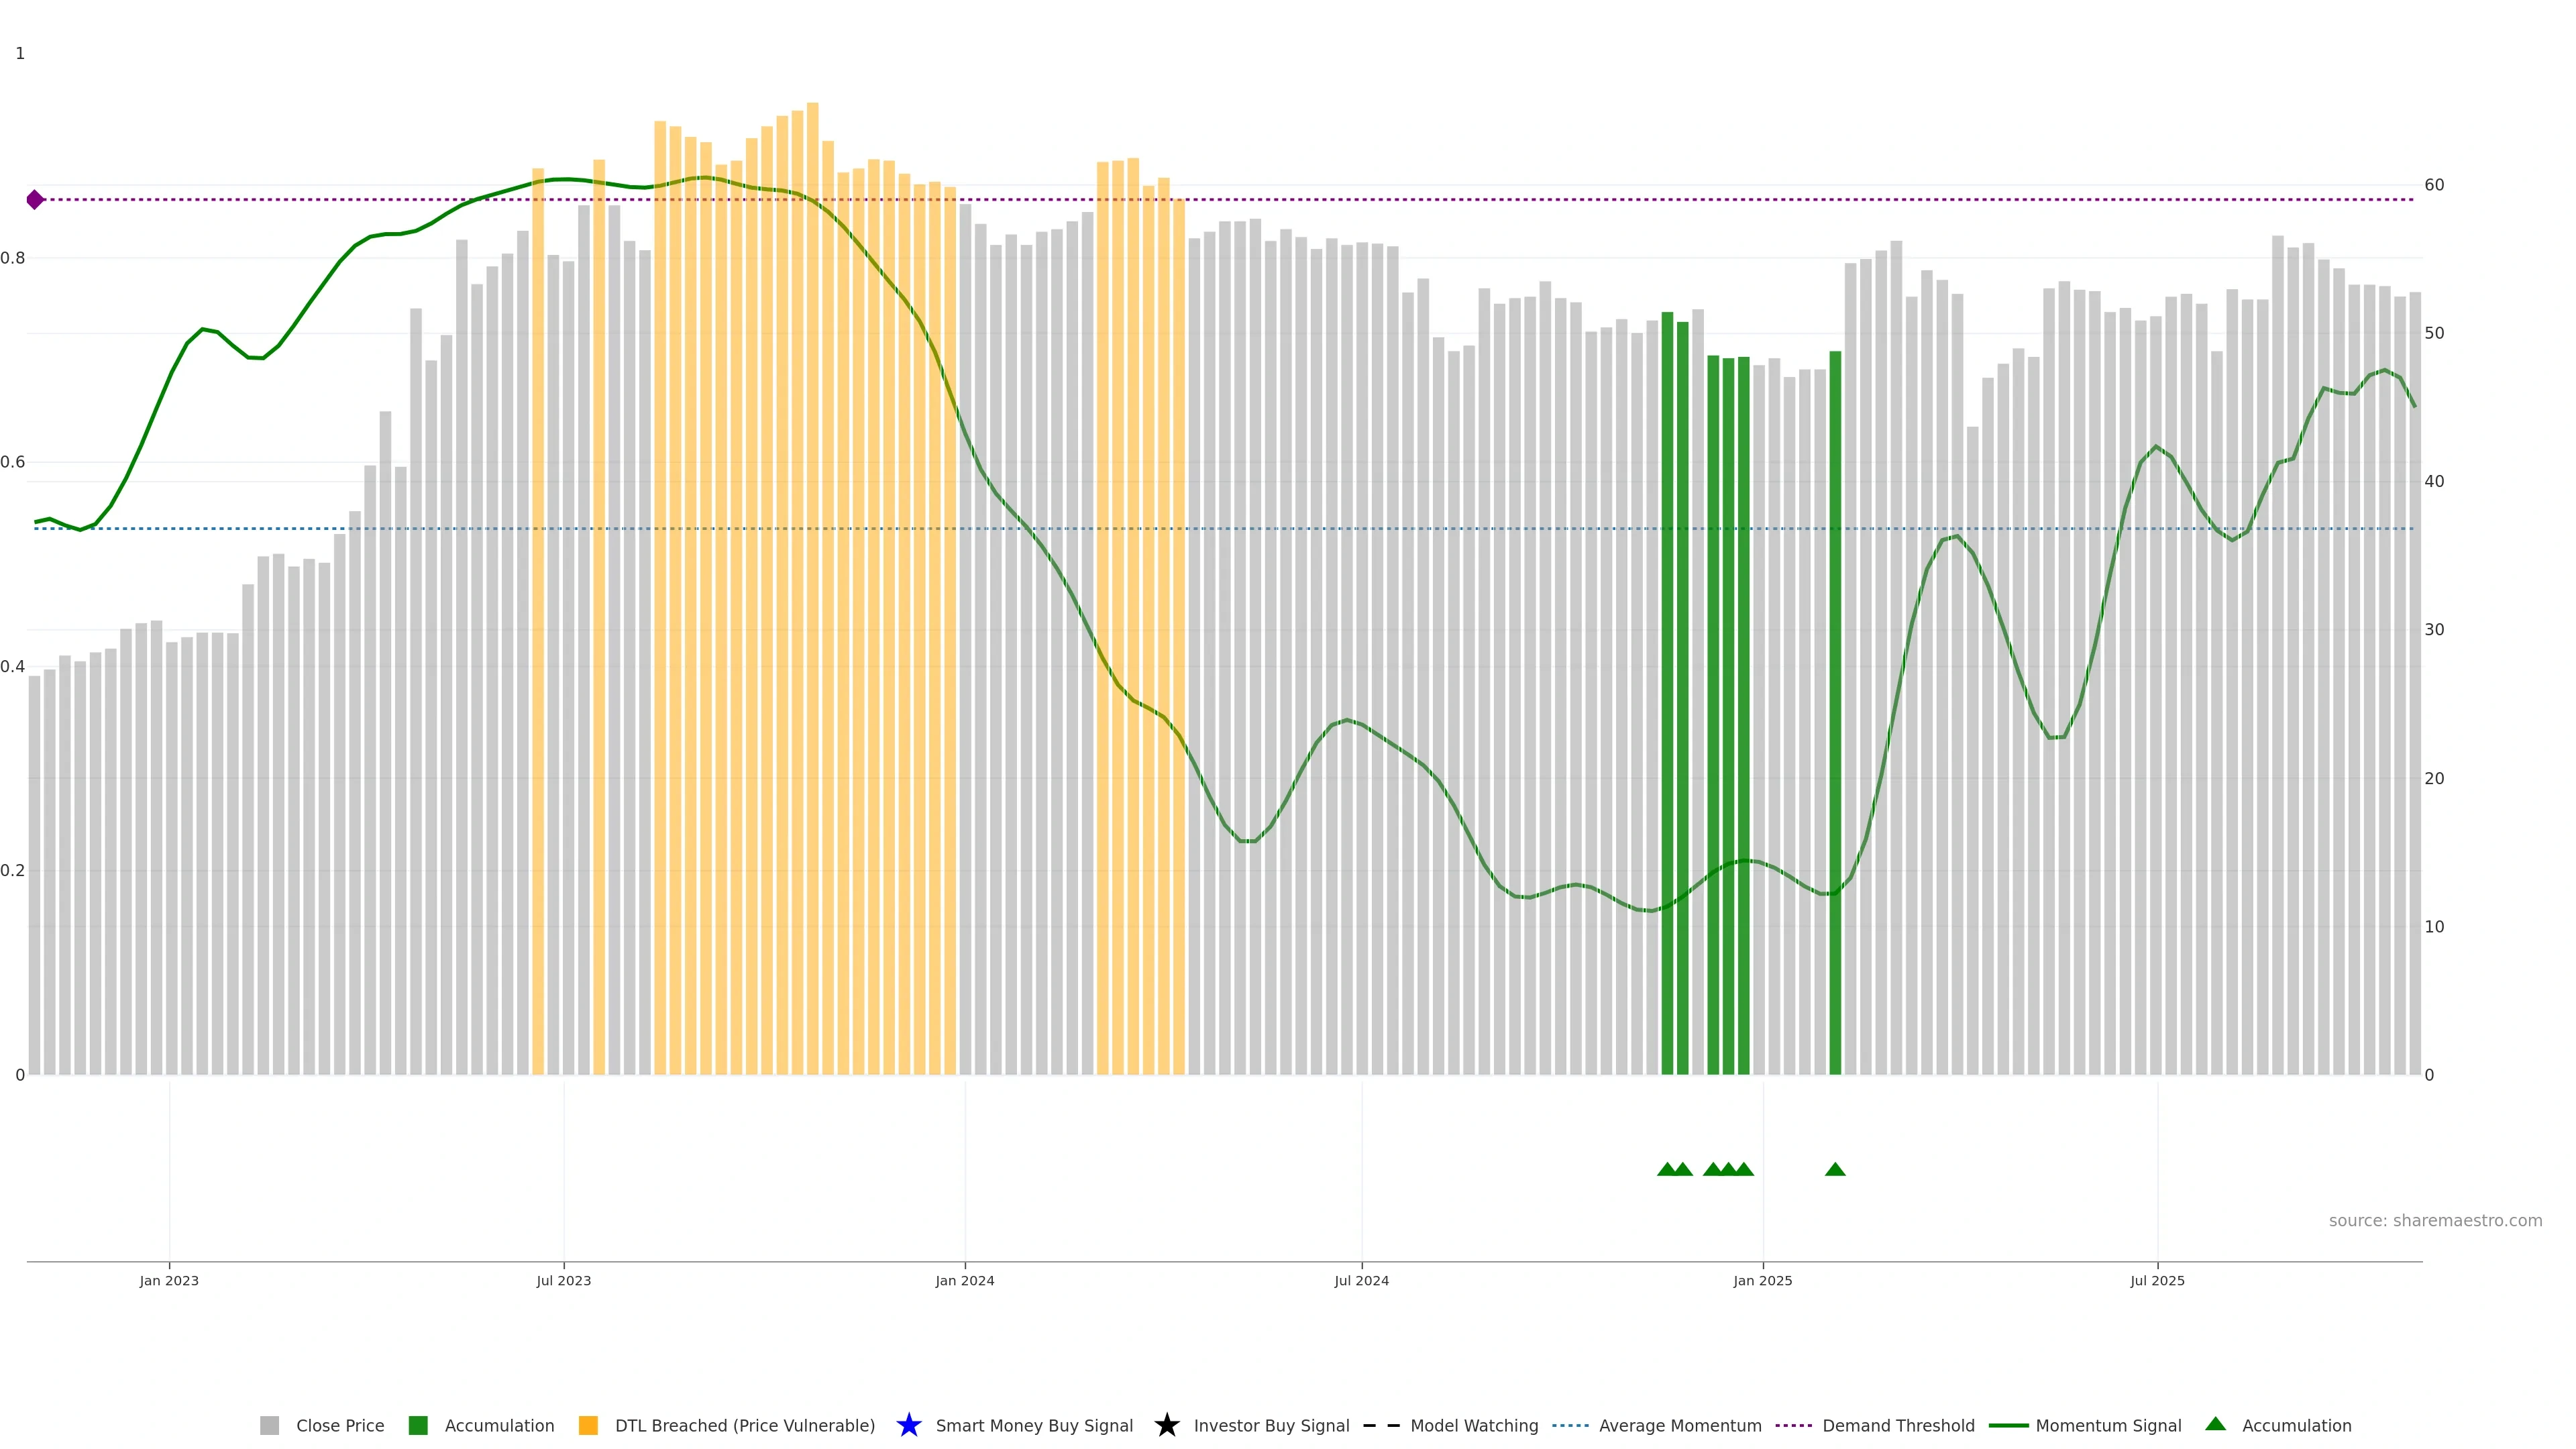Click the gray Close Price legend swatch
Screen dimensions: 2576x1449
[269, 1425]
